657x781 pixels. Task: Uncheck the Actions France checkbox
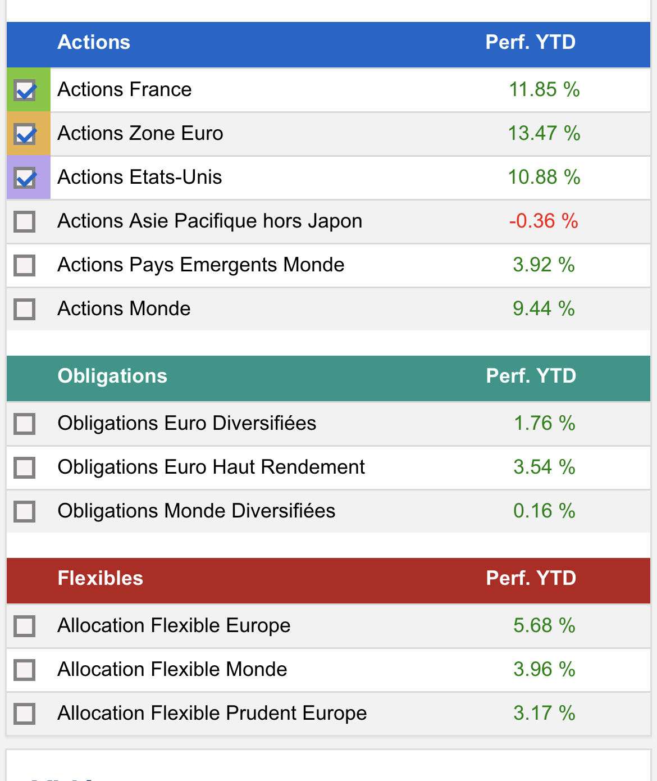tap(25, 90)
